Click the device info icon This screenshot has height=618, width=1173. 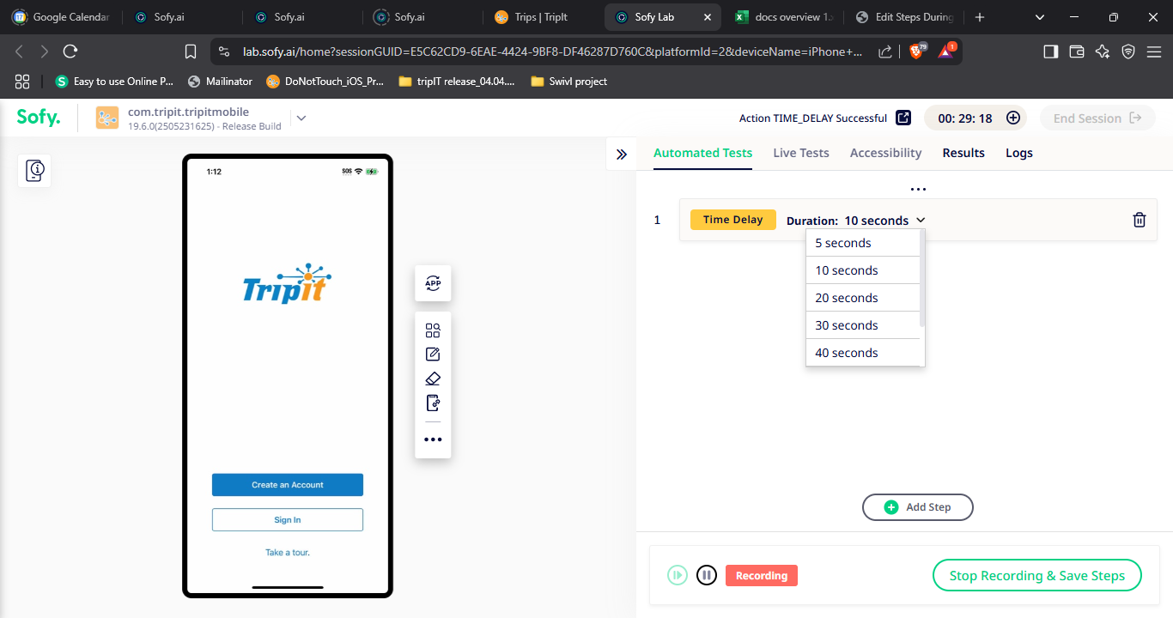[x=35, y=171]
